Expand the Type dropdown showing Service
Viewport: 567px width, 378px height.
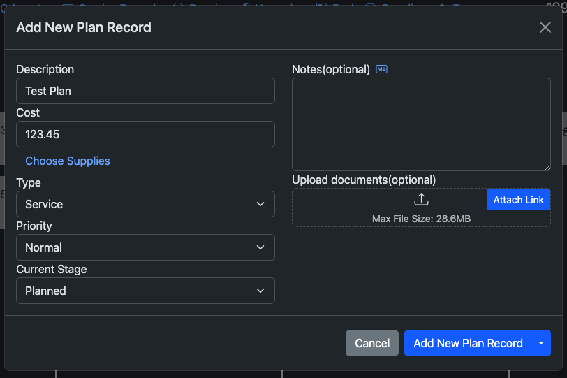pos(145,204)
